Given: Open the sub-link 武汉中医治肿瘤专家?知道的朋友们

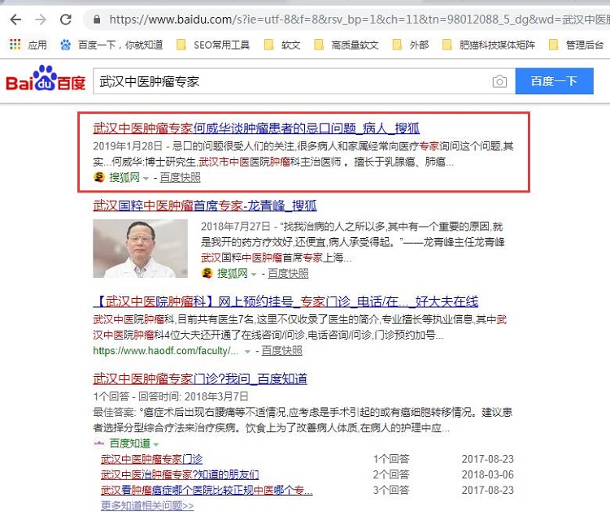Looking at the screenshot, I should coord(180,474).
